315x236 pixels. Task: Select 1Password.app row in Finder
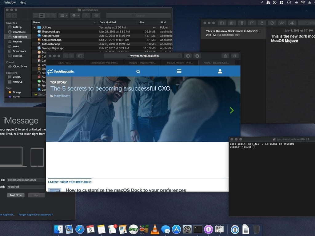click(102, 32)
